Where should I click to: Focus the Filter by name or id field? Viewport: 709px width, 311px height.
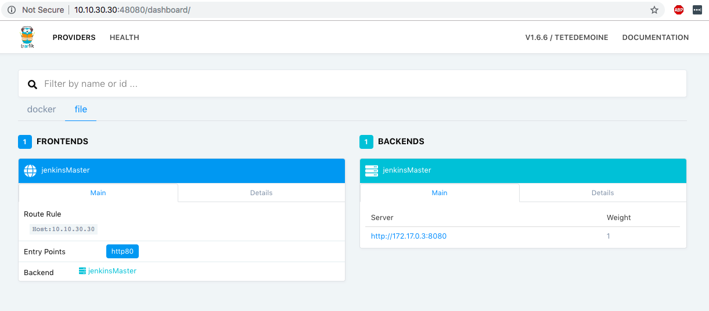click(360, 84)
